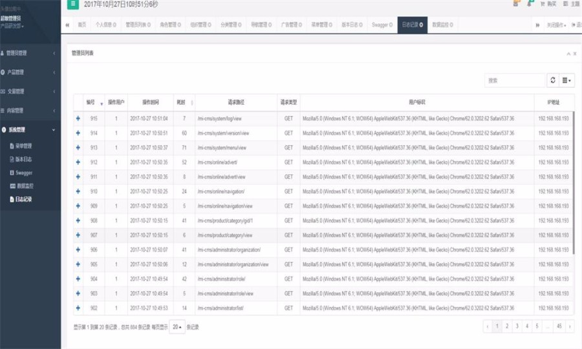Sort table by the 编号 column header
This screenshot has width=582, height=349.
[94, 102]
